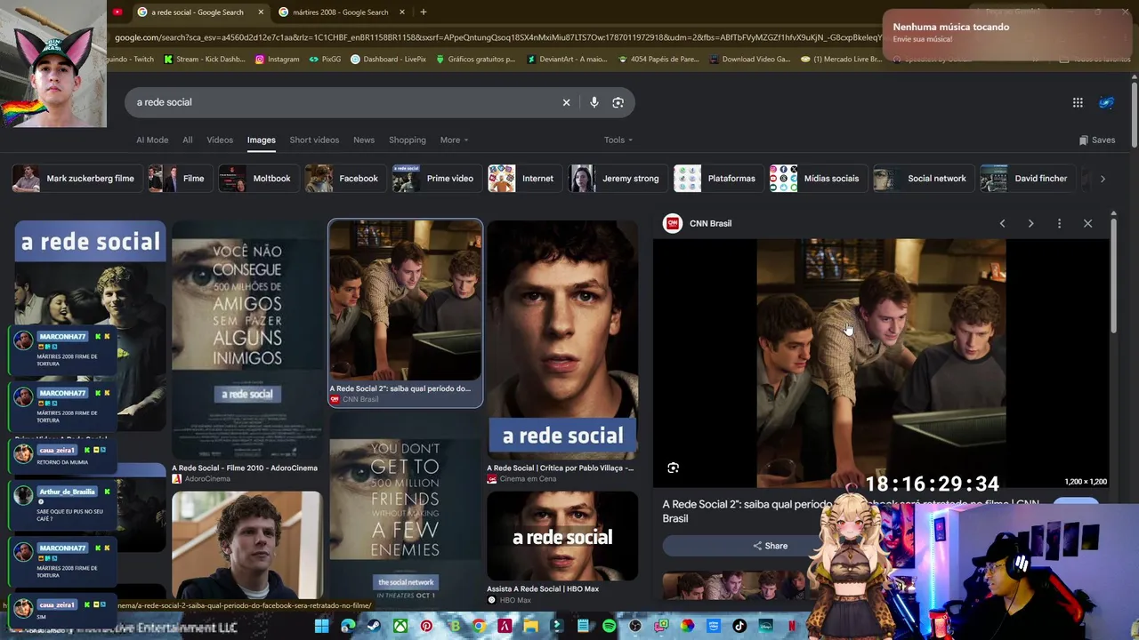Open Microsoft Edge from the taskbar

(348, 626)
